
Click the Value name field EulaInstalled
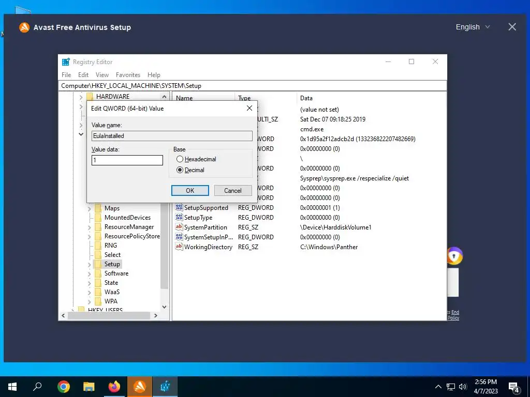click(x=172, y=136)
